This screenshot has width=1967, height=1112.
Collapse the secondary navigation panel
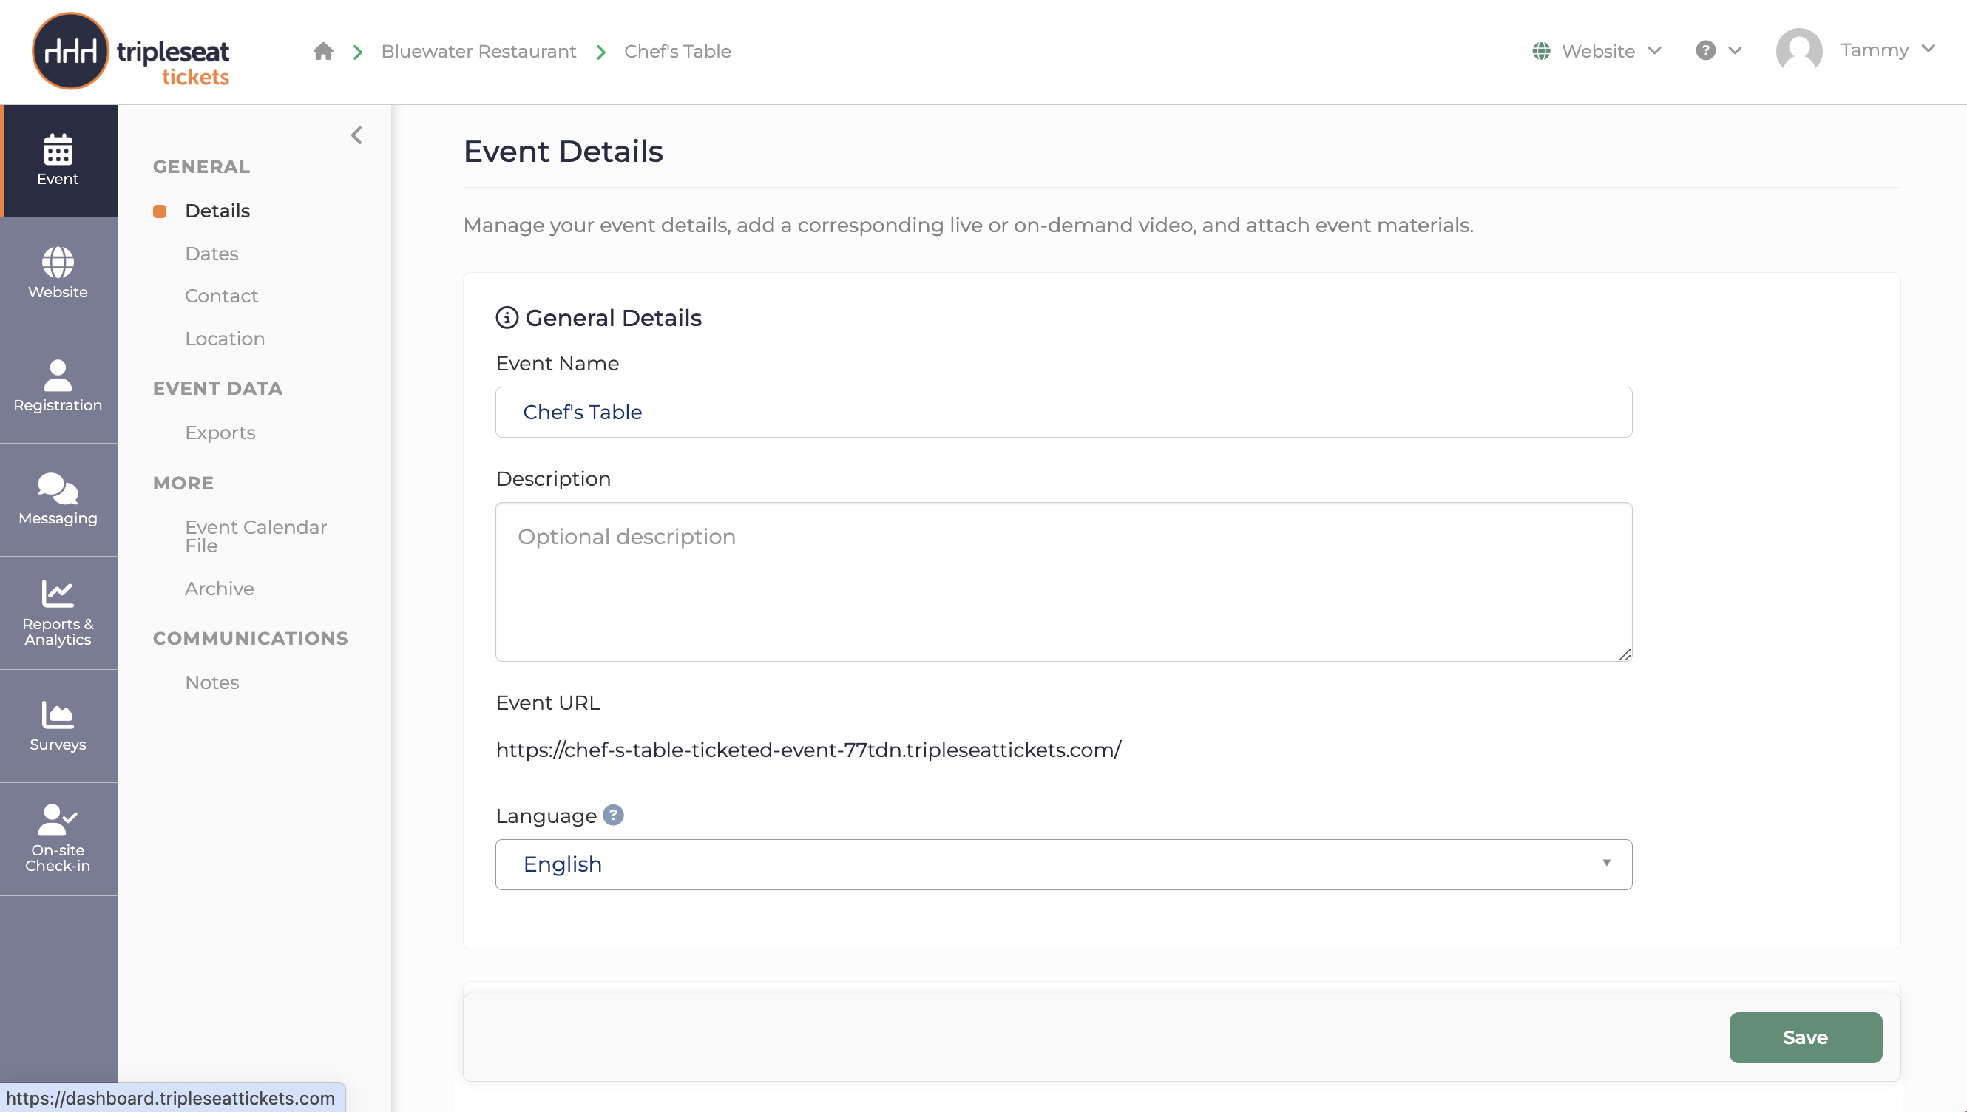pos(356,135)
